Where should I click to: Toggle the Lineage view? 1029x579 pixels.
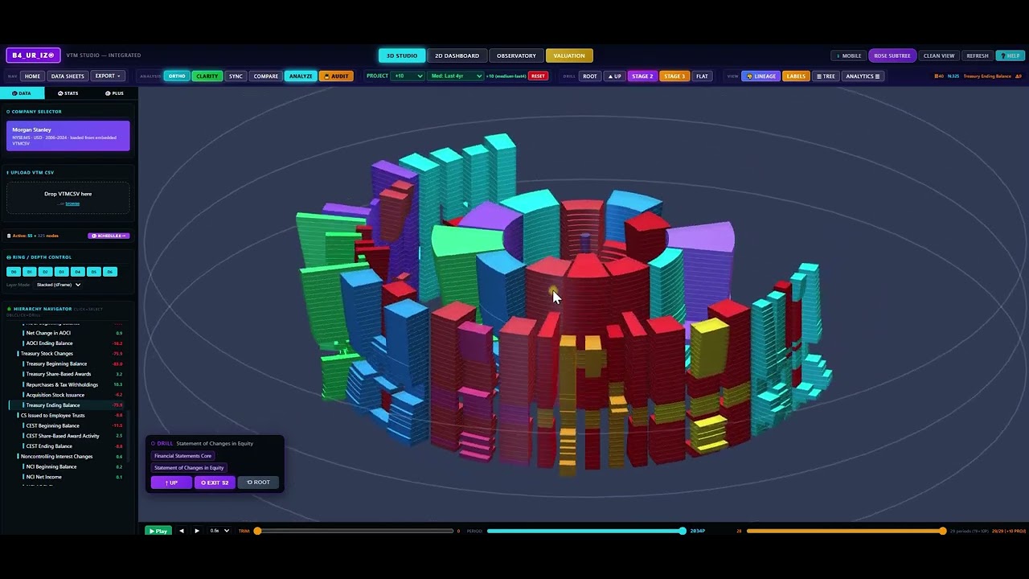[761, 76]
